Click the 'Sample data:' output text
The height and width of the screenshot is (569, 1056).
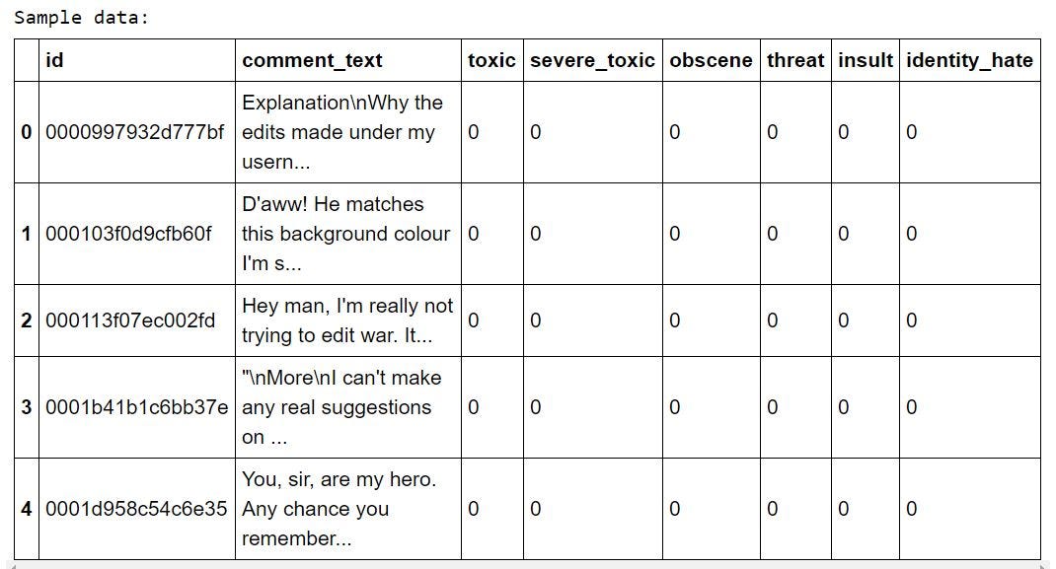click(81, 18)
